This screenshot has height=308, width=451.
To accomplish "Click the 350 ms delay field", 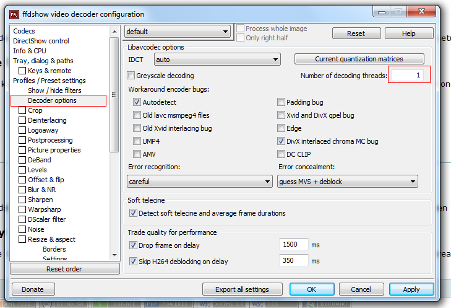I will [294, 260].
